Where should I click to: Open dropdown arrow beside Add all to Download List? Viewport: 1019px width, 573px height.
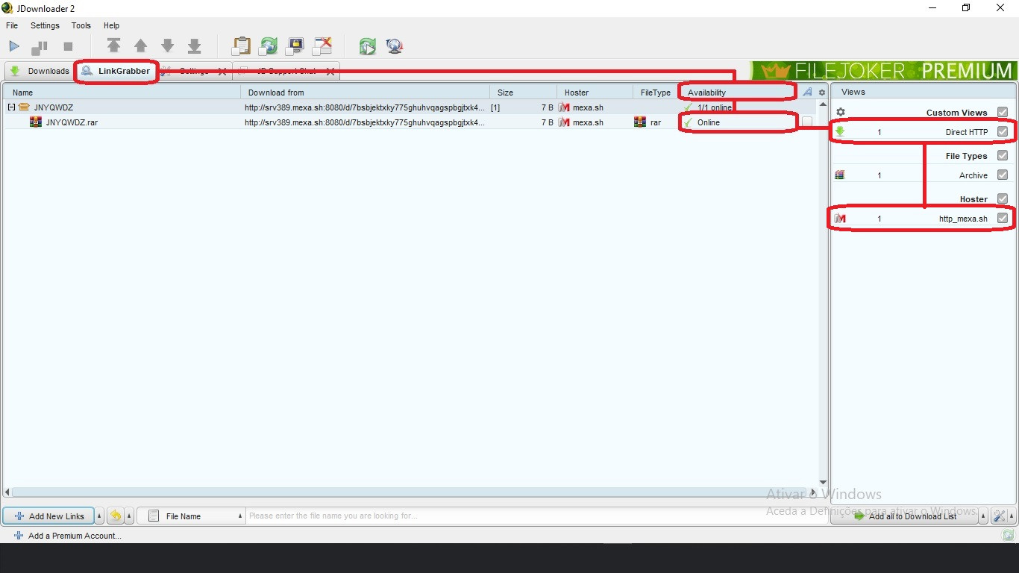983,516
